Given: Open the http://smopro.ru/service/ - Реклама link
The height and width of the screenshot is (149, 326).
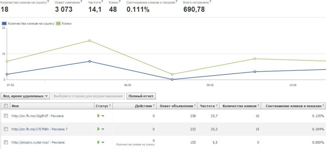Looking at the screenshot, I should (38, 143).
